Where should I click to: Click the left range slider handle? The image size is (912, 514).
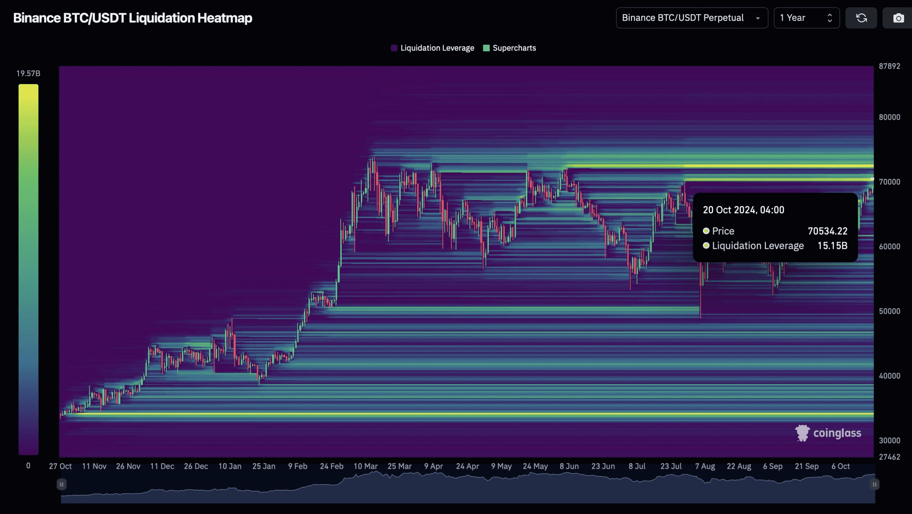point(61,484)
